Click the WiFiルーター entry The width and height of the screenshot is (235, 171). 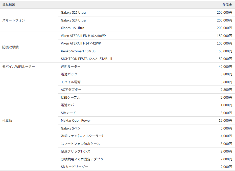pyautogui.click(x=69, y=66)
